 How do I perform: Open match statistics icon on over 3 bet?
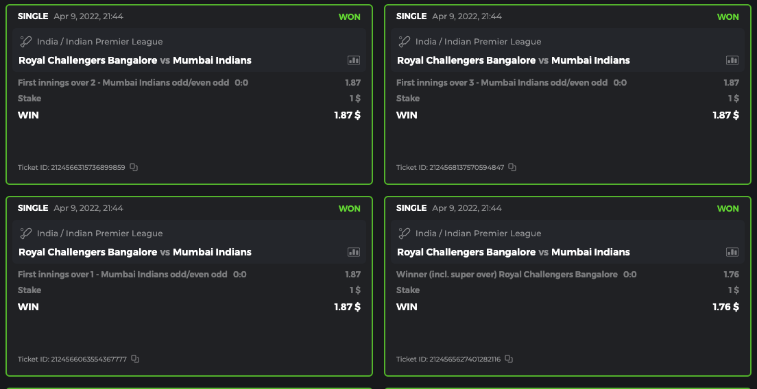(732, 60)
